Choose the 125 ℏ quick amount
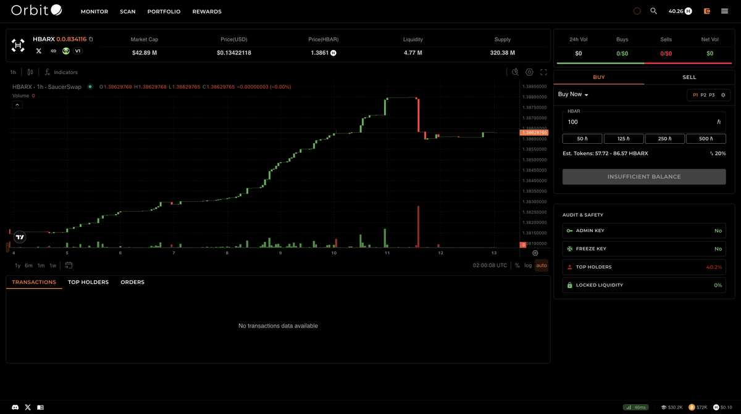 coord(624,139)
